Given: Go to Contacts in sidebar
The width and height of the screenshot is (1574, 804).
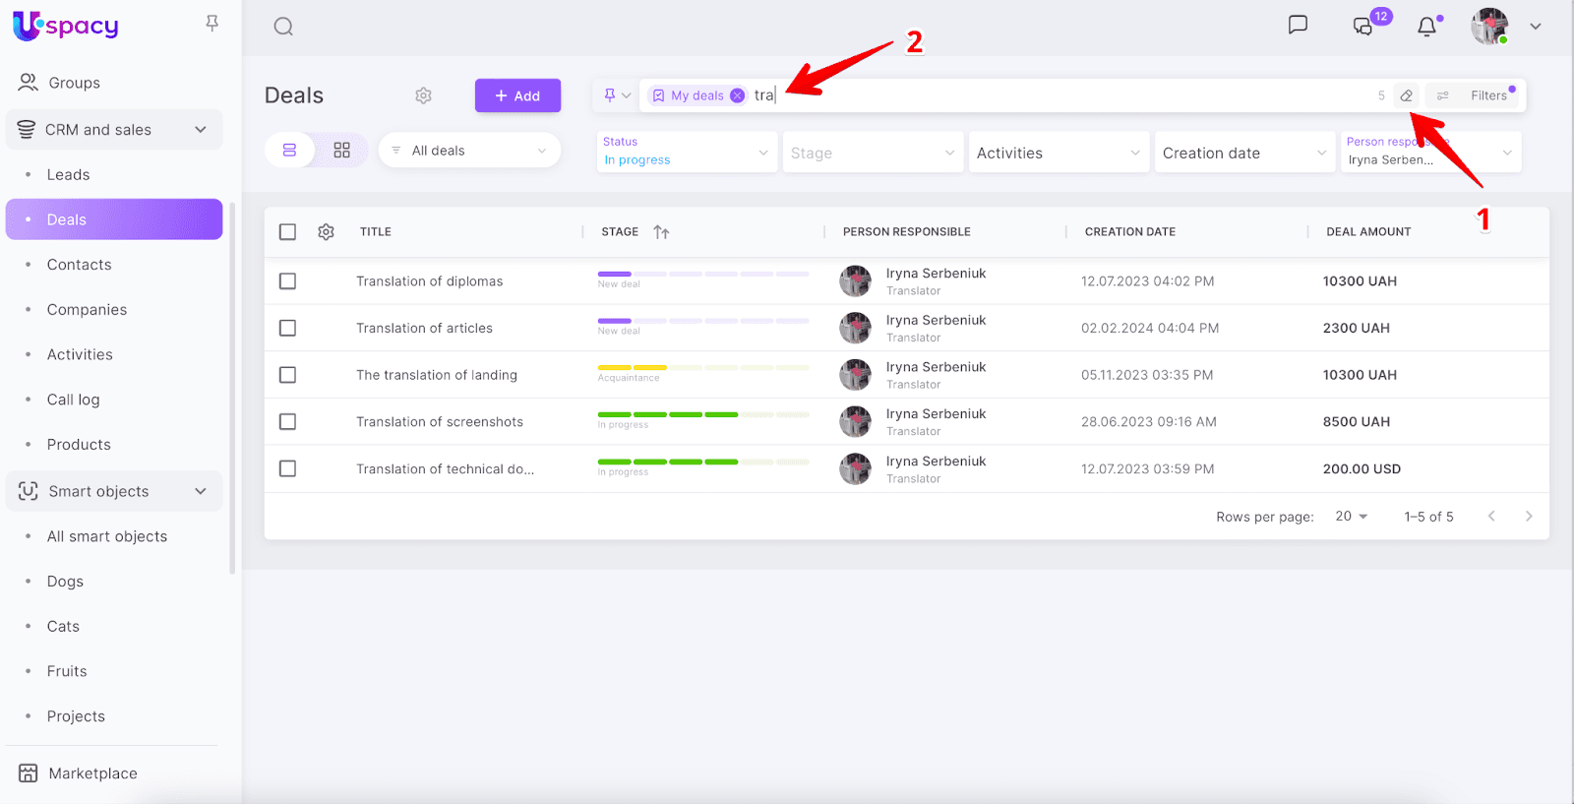Looking at the screenshot, I should coord(79,265).
